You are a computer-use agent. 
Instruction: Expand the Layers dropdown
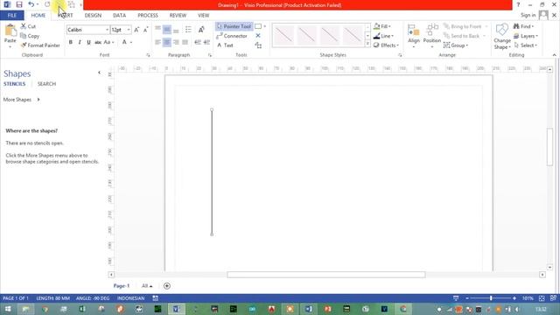525,36
